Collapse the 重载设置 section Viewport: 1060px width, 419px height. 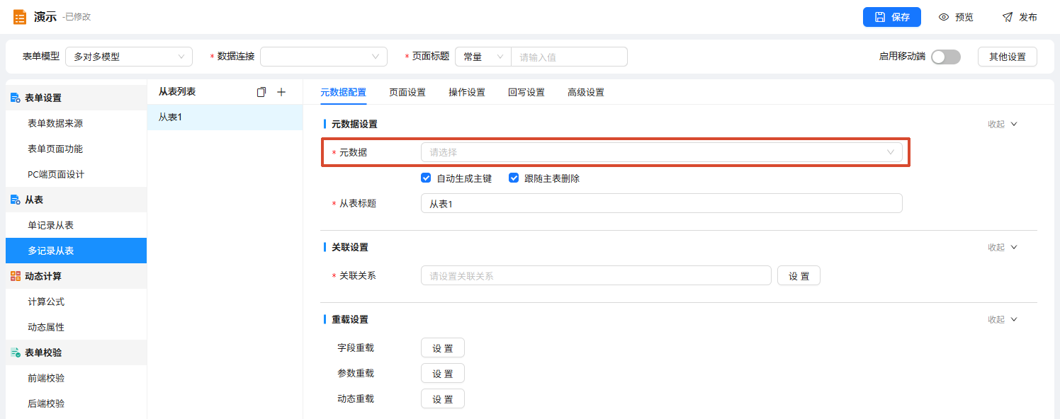tap(1003, 319)
